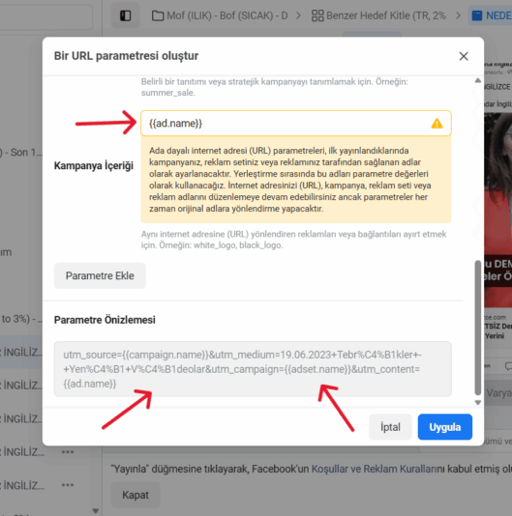This screenshot has height=516, width=512.
Task: Cancel with the İptal button
Action: 390,427
